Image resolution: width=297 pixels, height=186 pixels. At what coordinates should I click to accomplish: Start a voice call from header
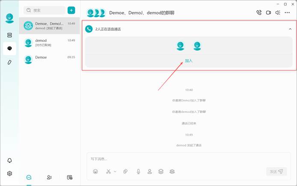(259, 12)
